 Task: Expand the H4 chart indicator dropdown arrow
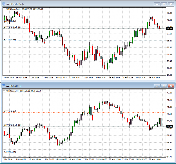coord(4,91)
